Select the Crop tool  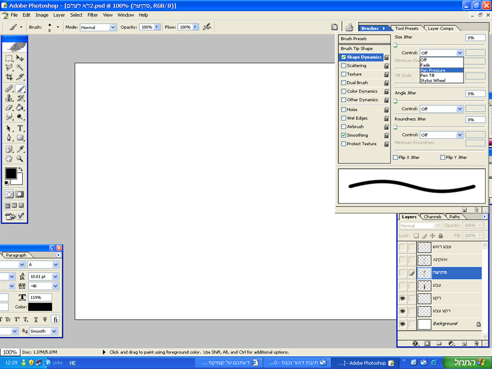[9, 76]
